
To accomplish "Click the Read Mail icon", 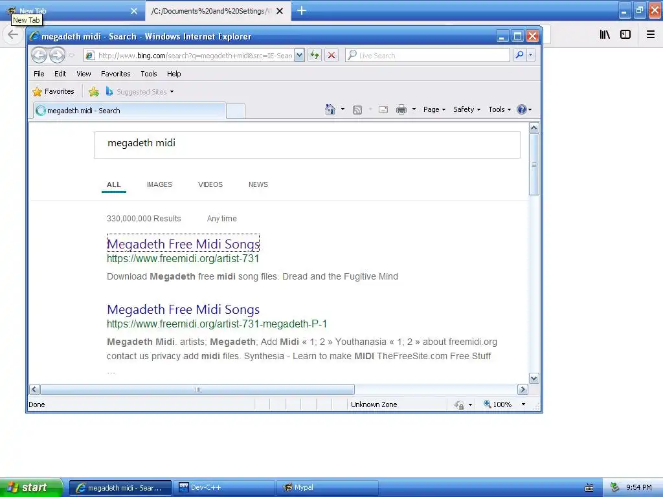I will 383,109.
